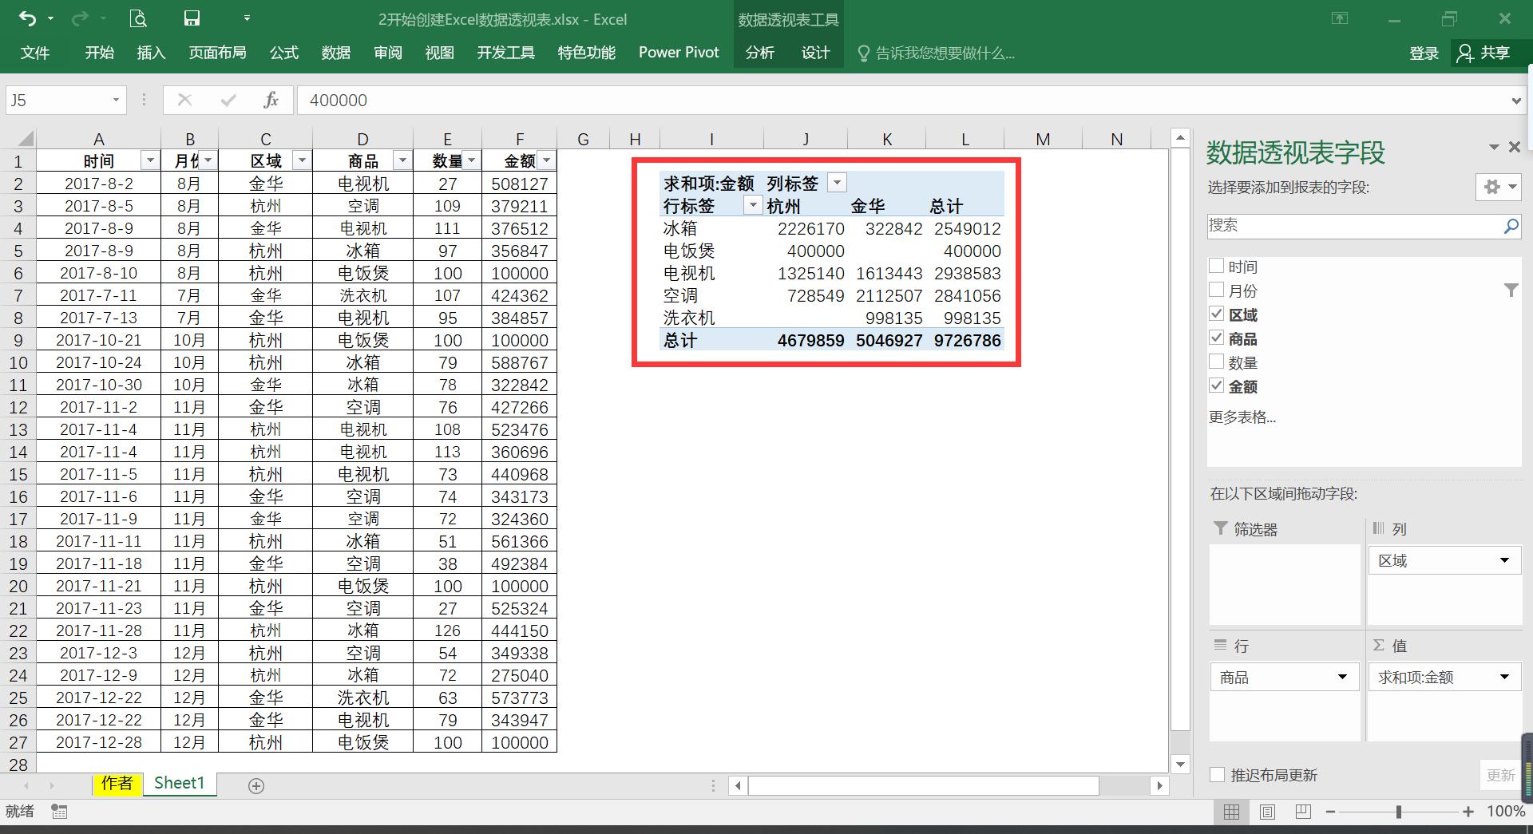The image size is (1533, 834).
Task: Enable the 推迟布局更新 checkbox
Action: (1217, 773)
